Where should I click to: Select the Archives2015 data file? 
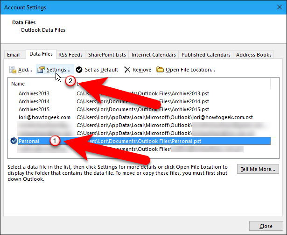click(x=34, y=109)
